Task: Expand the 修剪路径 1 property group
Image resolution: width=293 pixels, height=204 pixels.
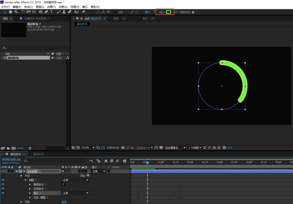Action: click(30, 189)
